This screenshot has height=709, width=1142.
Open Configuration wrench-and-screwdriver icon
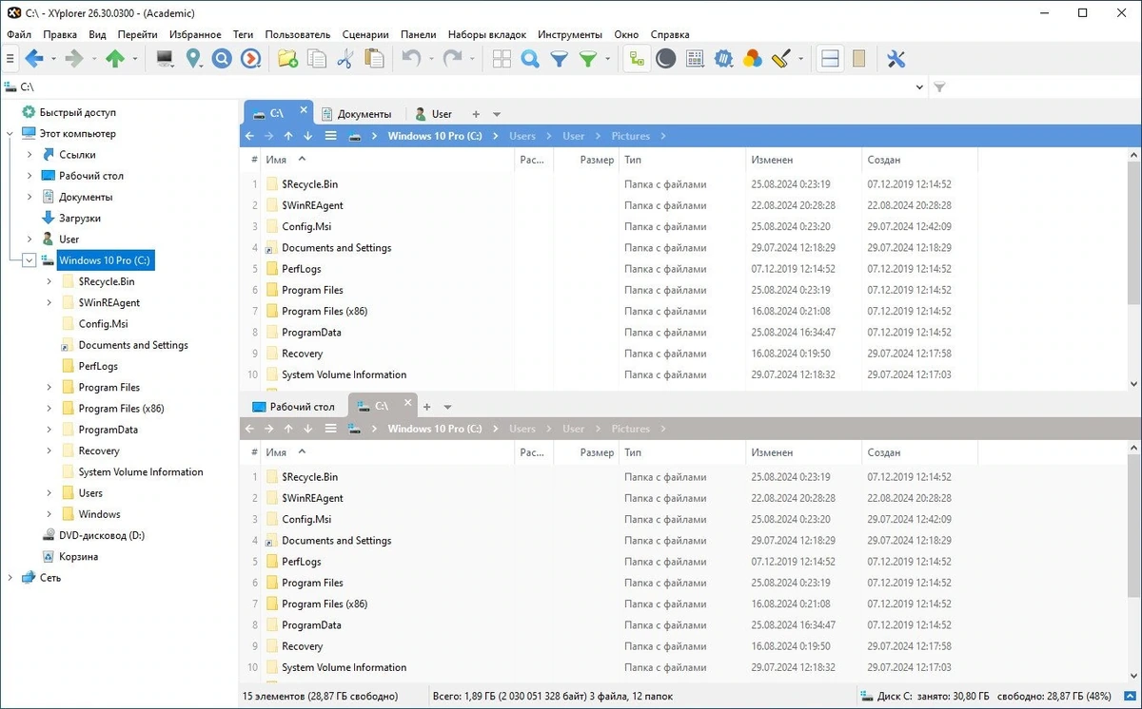pos(896,59)
